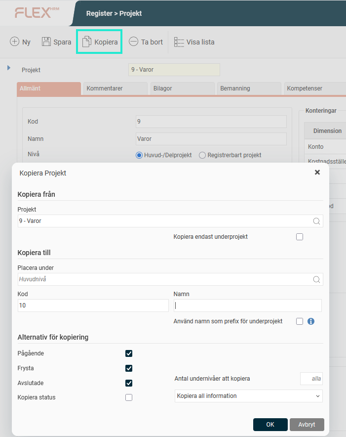The width and height of the screenshot is (346, 437).
Task: Click the Ny (new) plus icon
Action: point(15,42)
